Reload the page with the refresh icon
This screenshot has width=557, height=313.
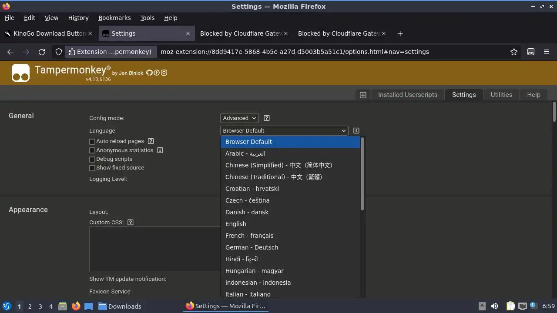click(x=42, y=52)
